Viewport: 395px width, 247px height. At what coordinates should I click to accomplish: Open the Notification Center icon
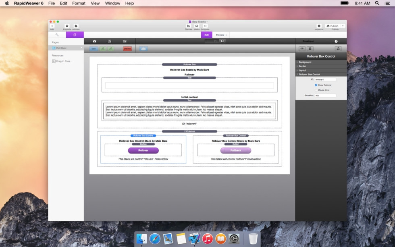(x=387, y=3)
